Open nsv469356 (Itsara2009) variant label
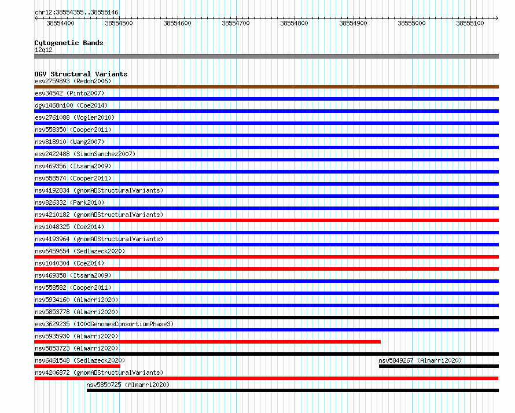Image resolution: width=515 pixels, height=413 pixels. pos(73,166)
